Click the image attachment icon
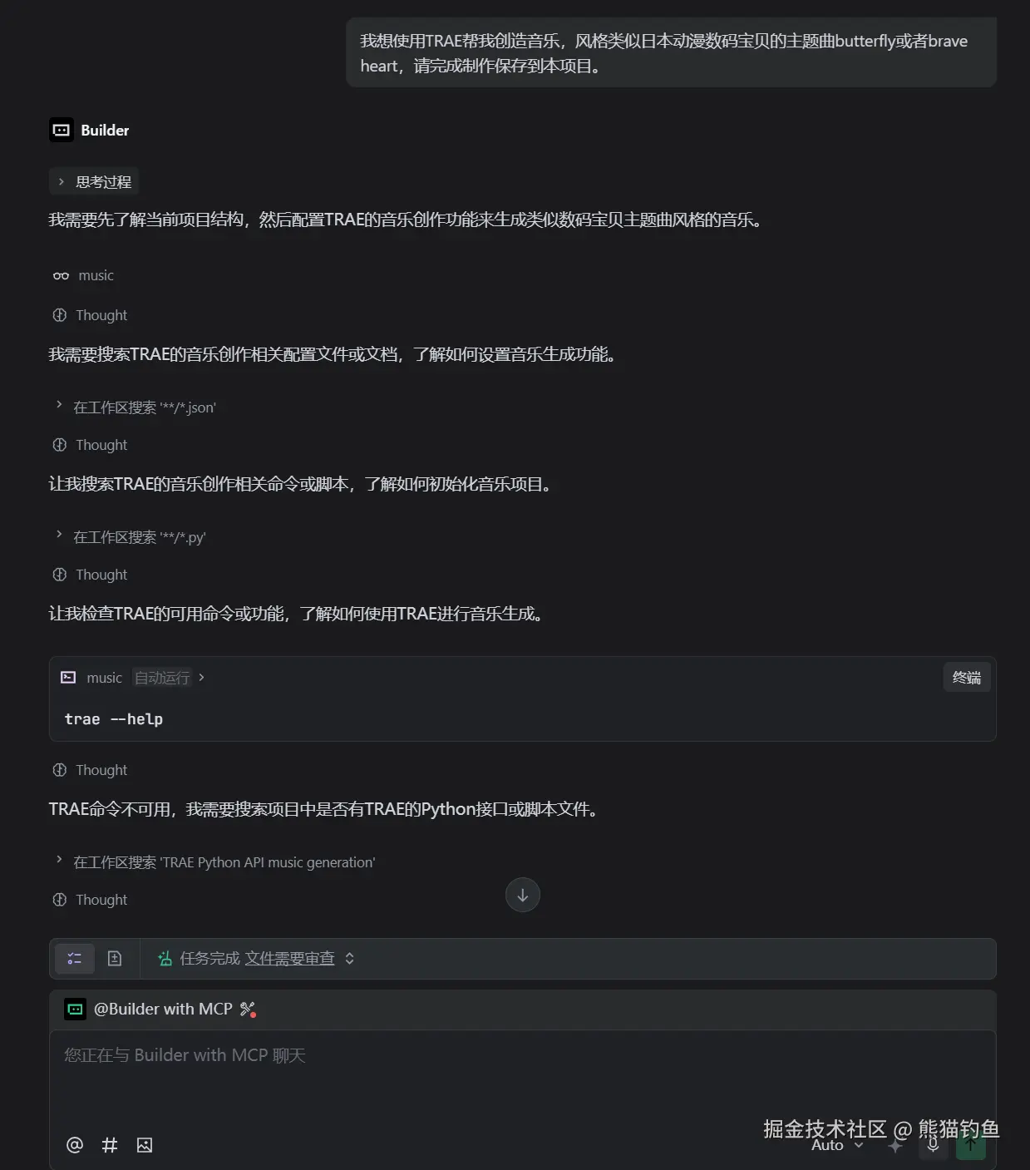Viewport: 1030px width, 1170px height. [145, 1145]
